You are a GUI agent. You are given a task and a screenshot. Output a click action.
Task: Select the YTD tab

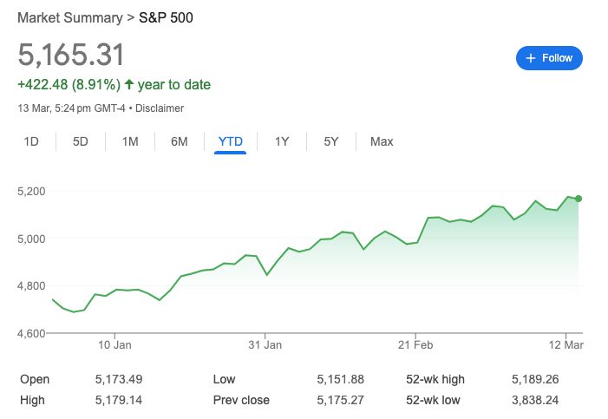coord(231,141)
